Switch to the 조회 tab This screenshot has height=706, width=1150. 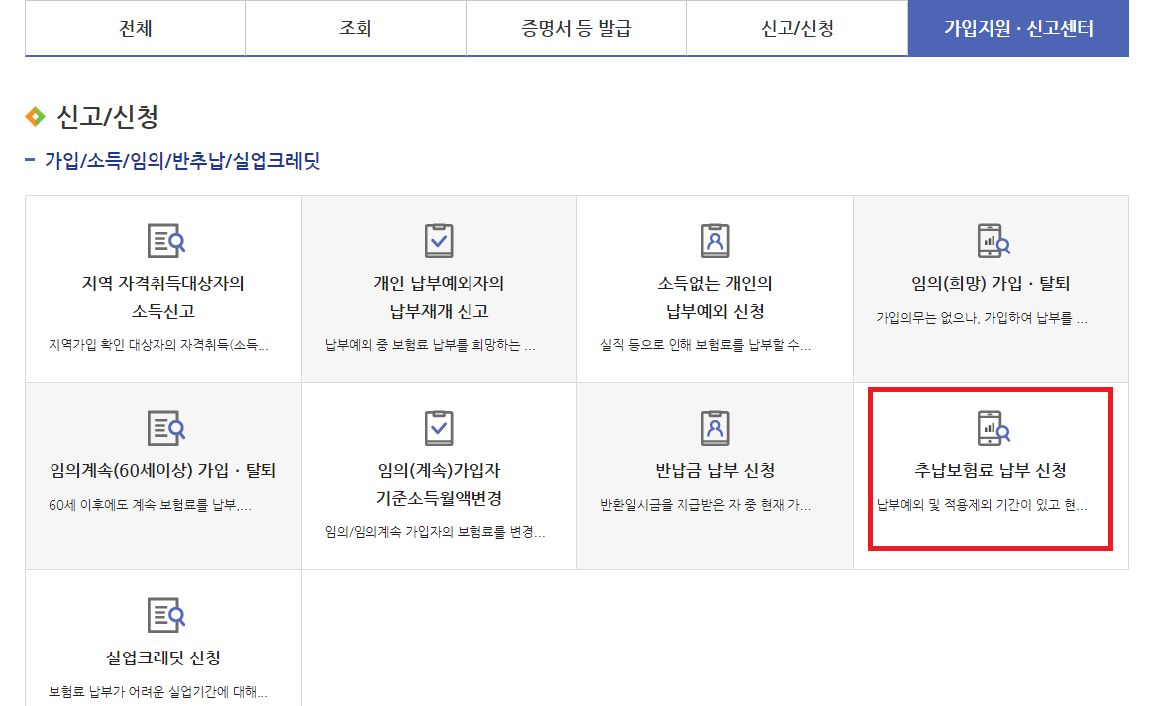click(x=356, y=29)
